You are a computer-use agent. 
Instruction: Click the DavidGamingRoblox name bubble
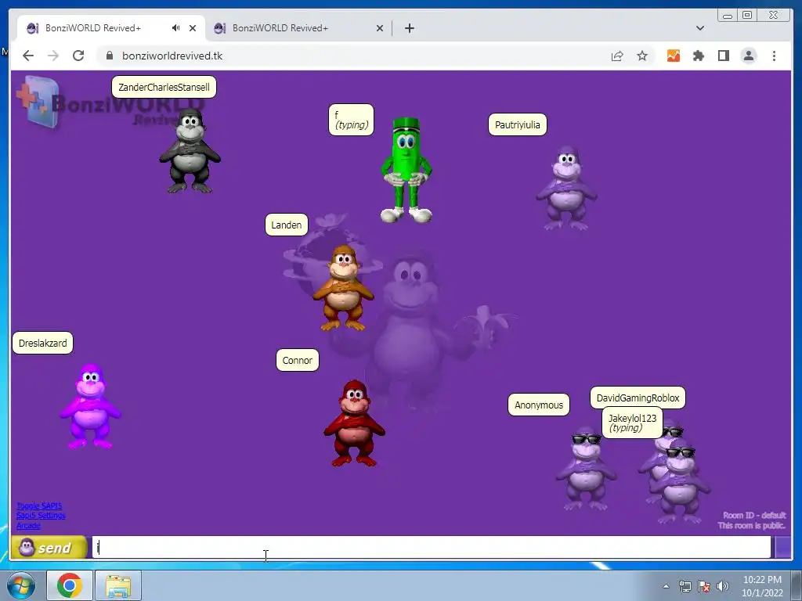[x=638, y=398]
